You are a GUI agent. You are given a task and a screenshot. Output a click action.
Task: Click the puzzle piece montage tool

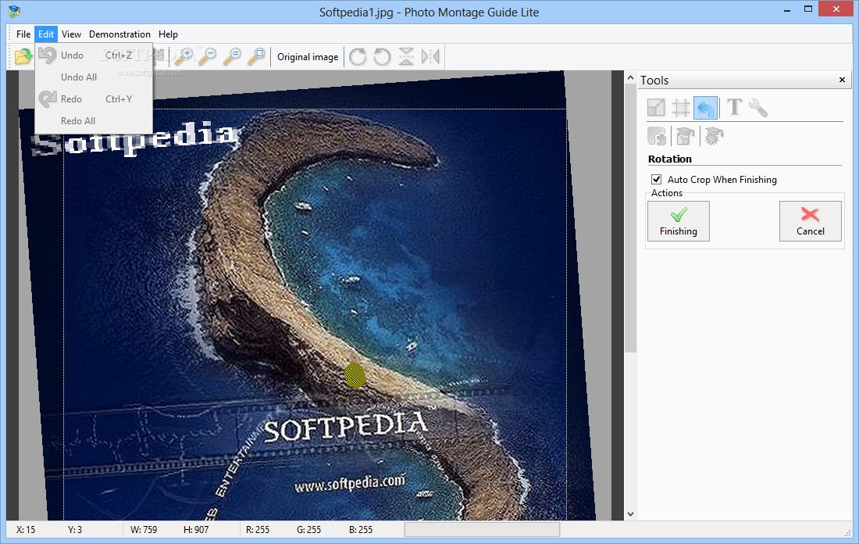pos(656,136)
